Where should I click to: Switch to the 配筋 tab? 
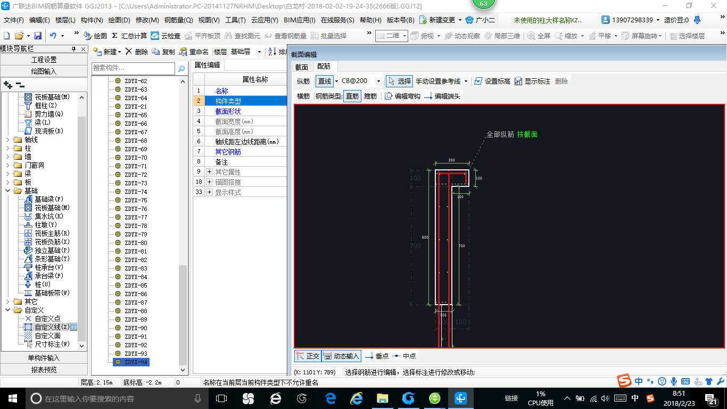coord(324,67)
